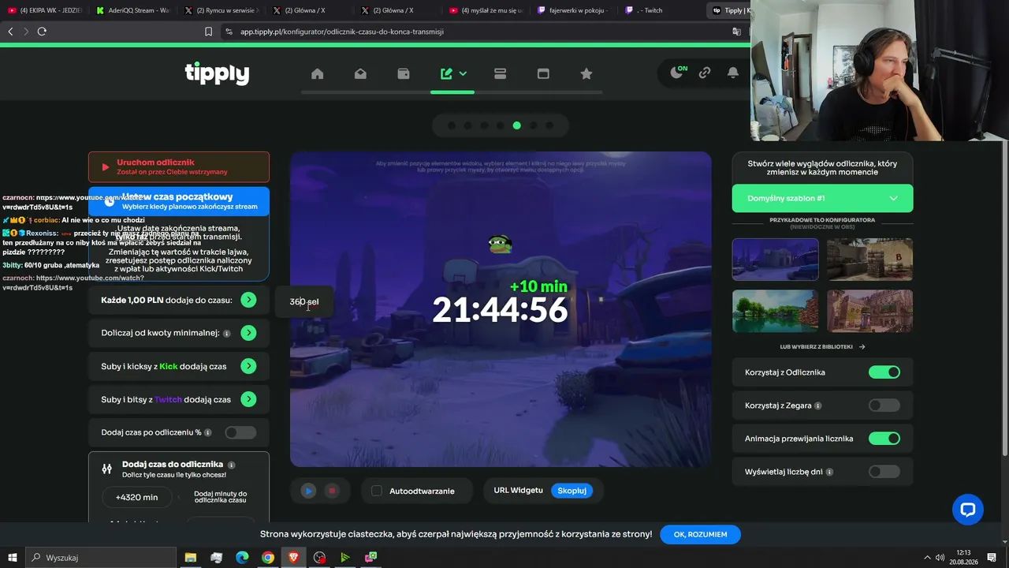This screenshot has width=1009, height=568.
Task: Open the Tipply home icon
Action: (x=317, y=73)
